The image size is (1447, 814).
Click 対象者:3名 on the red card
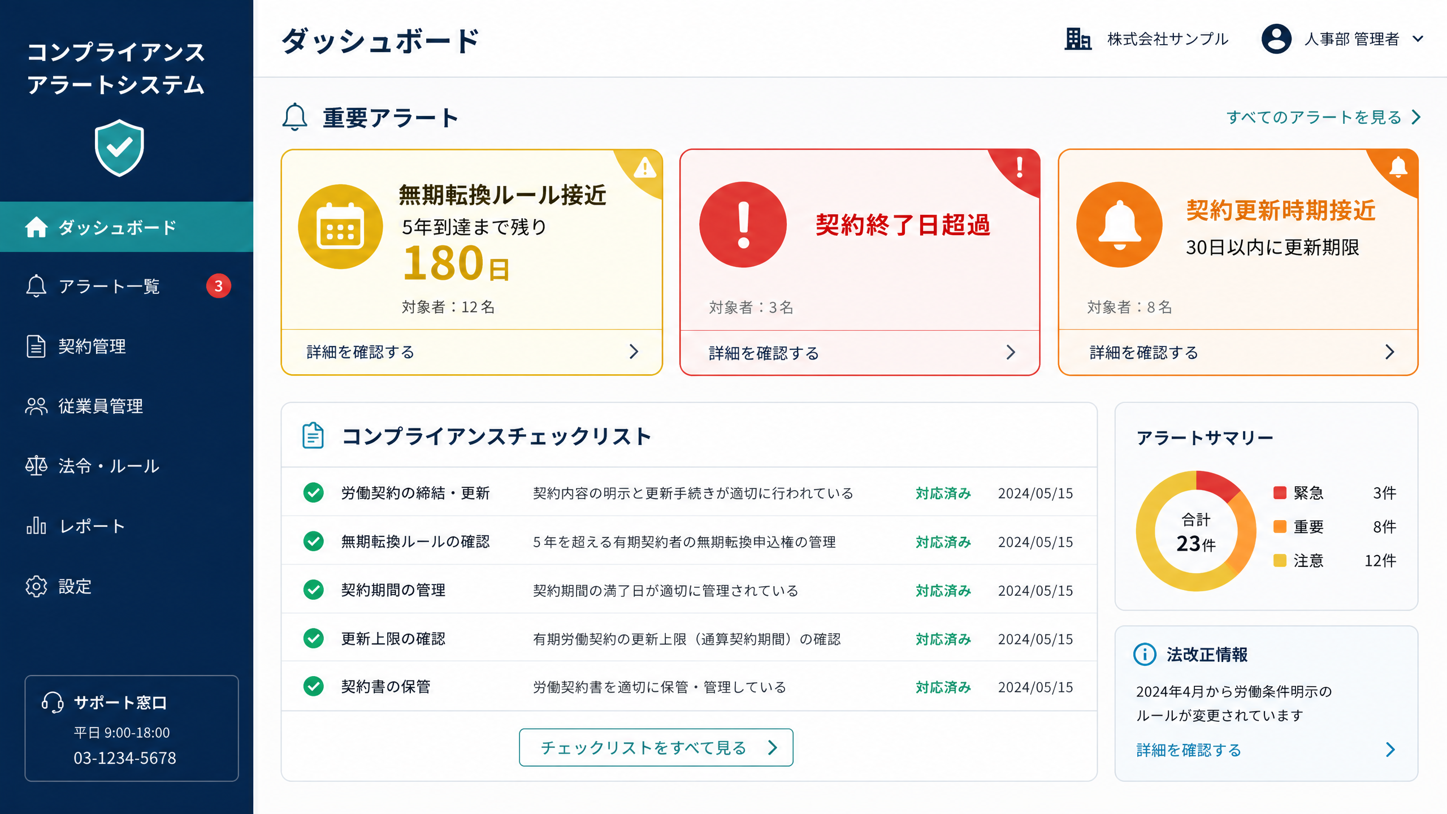751,307
